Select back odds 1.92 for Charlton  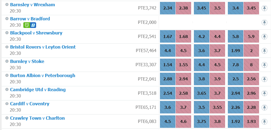(235, 122)
